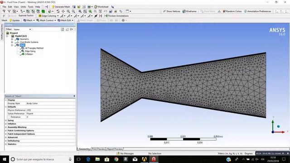Expand the Sizing section
Screen dimensions: 290x163
point(6,120)
